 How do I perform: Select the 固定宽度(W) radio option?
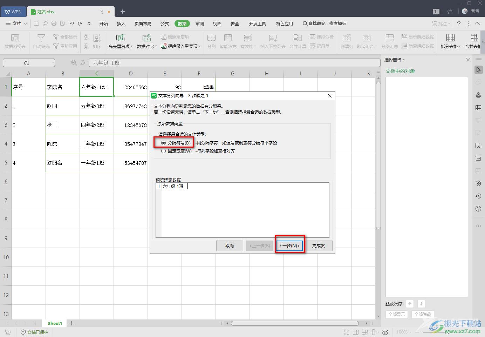(176, 151)
